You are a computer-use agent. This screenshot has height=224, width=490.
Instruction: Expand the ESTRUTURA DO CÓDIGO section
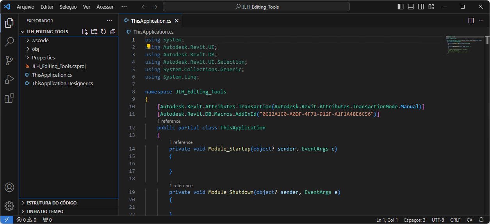click(68, 203)
